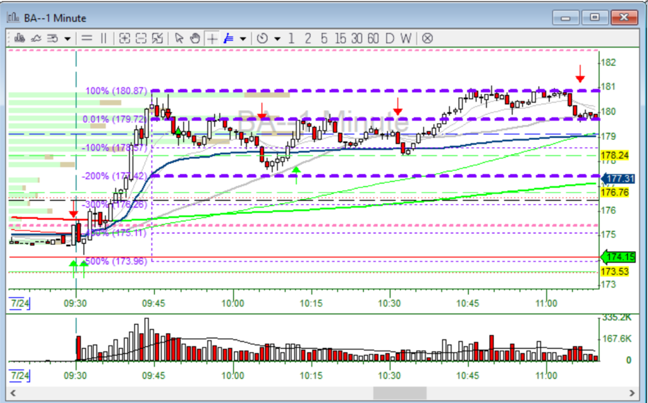
Task: Click the circled X remove button
Action: tap(427, 38)
